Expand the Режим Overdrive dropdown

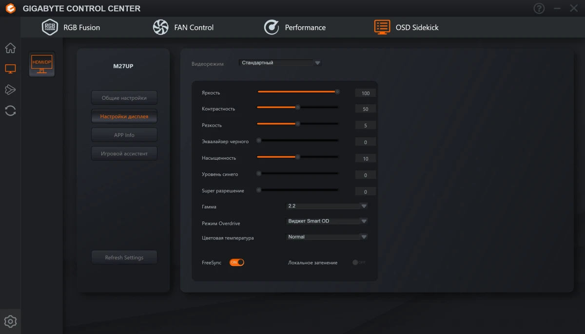click(x=326, y=221)
